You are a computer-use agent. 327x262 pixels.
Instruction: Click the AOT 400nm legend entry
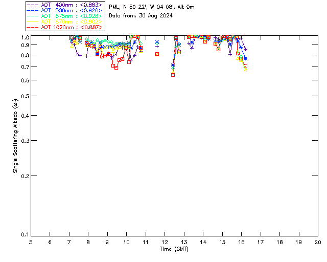pos(65,5)
